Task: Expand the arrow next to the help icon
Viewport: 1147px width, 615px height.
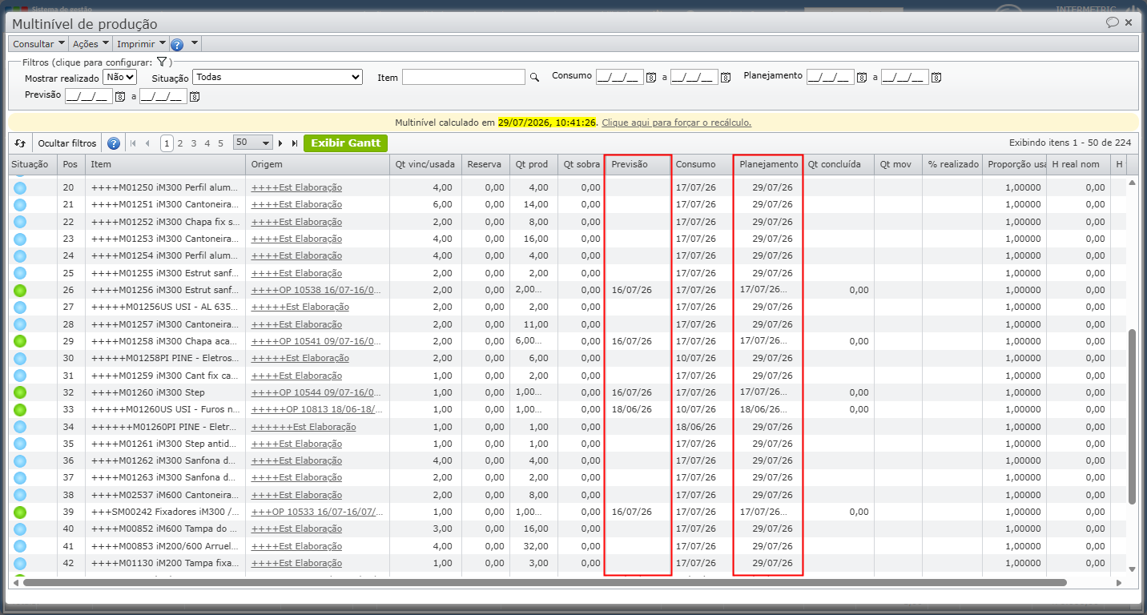Action: tap(195, 43)
